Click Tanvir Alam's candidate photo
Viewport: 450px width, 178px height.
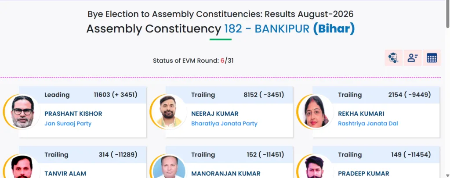(22, 167)
